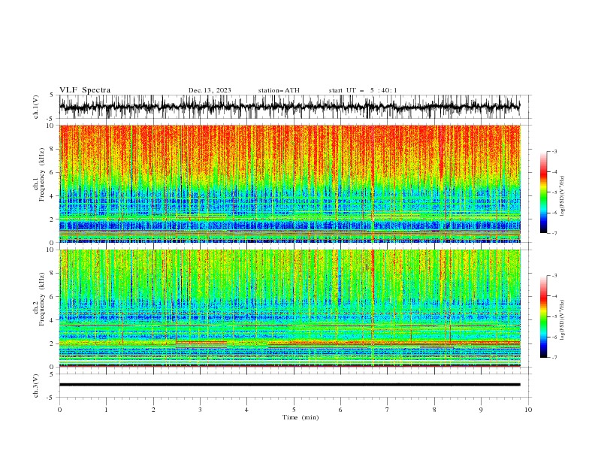The width and height of the screenshot is (595, 460).
Task: Click the "-3" tick on ch.2 color bar
Action: click(x=554, y=276)
